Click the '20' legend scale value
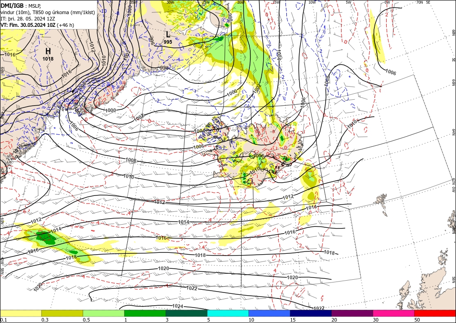Screen dimensions: 456x323 tap(334, 320)
